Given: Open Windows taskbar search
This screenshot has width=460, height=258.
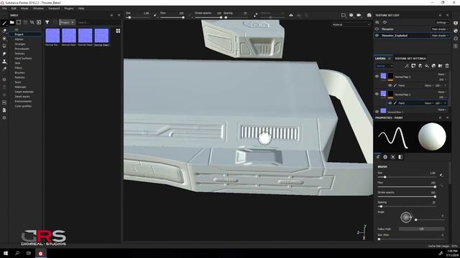Looking at the screenshot, I should [x=17, y=253].
